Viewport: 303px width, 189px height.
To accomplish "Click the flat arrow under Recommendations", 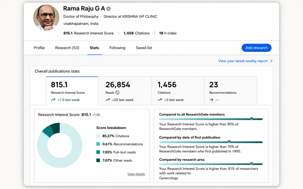I will (x=211, y=100).
